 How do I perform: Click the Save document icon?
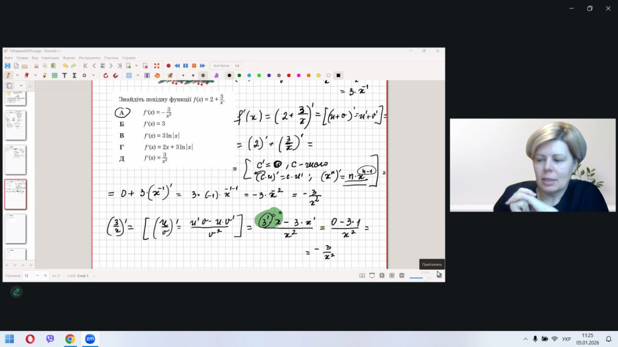pyautogui.click(x=7, y=66)
